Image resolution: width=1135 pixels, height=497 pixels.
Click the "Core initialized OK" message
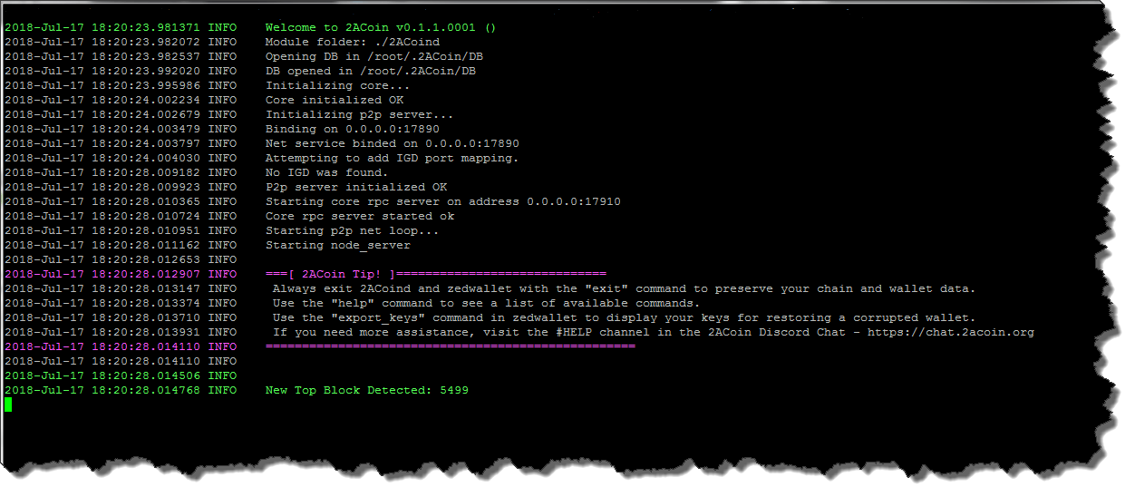coord(334,100)
